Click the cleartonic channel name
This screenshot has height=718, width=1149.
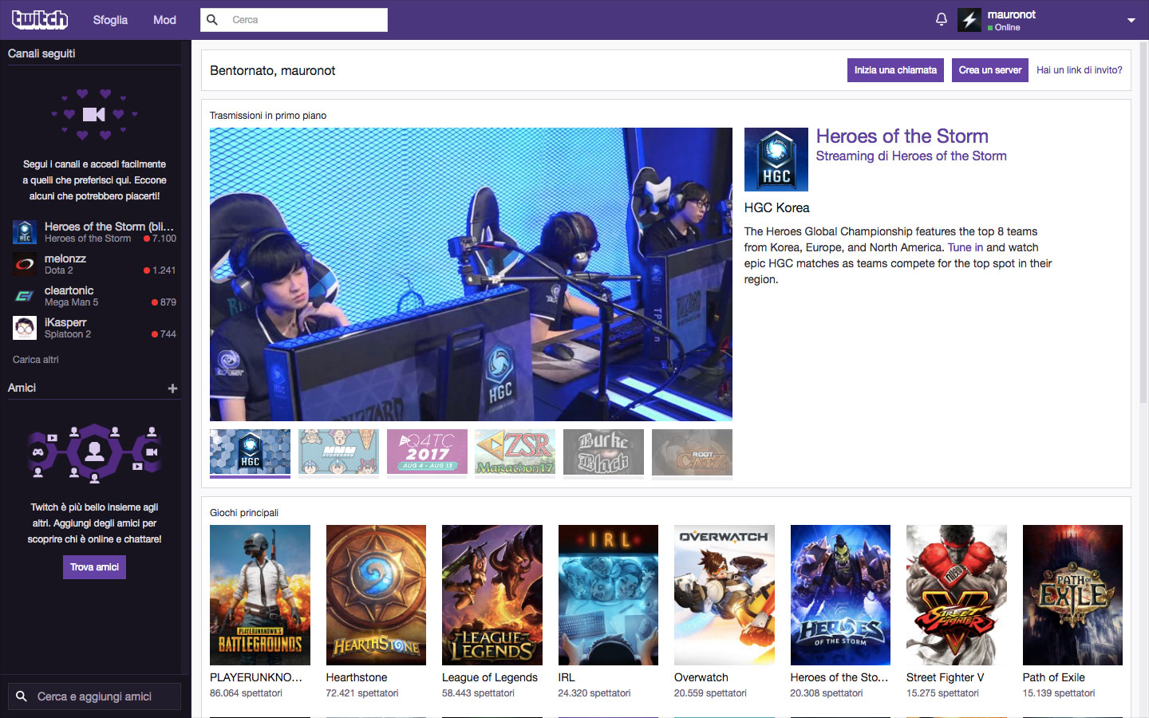pyautogui.click(x=69, y=290)
